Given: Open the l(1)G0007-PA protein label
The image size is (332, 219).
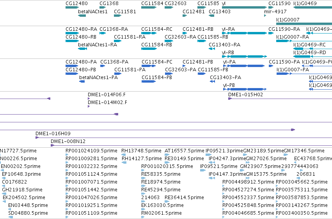Looking at the screenshot, I should pos(293,69).
